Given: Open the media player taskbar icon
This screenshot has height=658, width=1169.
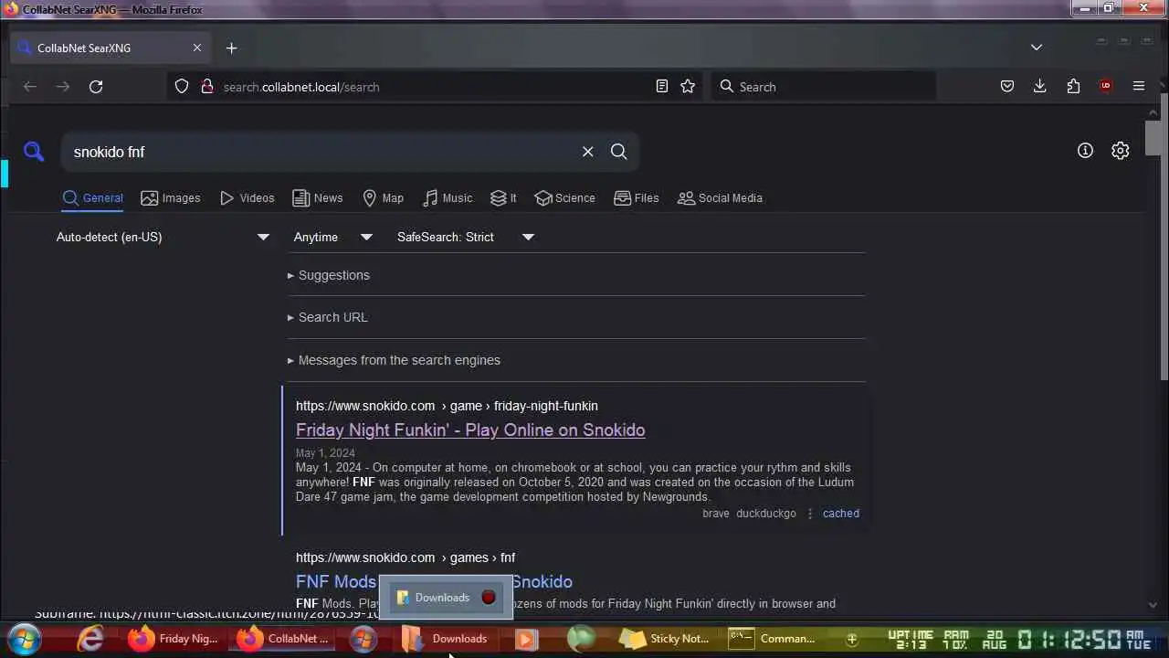Looking at the screenshot, I should click(525, 639).
